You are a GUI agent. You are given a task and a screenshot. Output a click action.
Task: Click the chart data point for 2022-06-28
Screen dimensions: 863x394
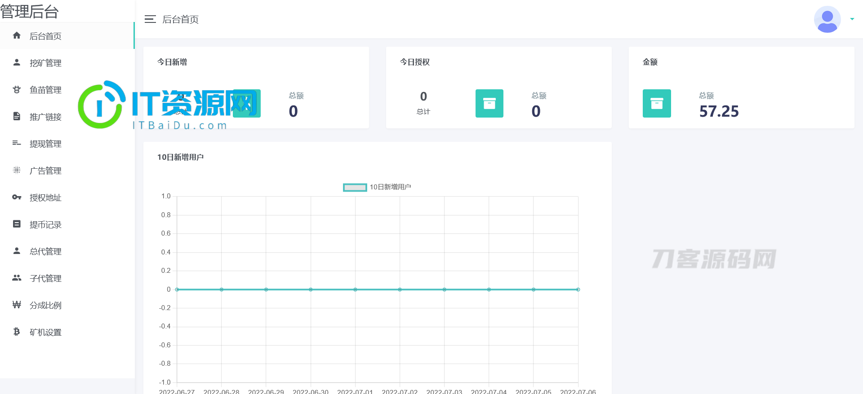(x=222, y=289)
